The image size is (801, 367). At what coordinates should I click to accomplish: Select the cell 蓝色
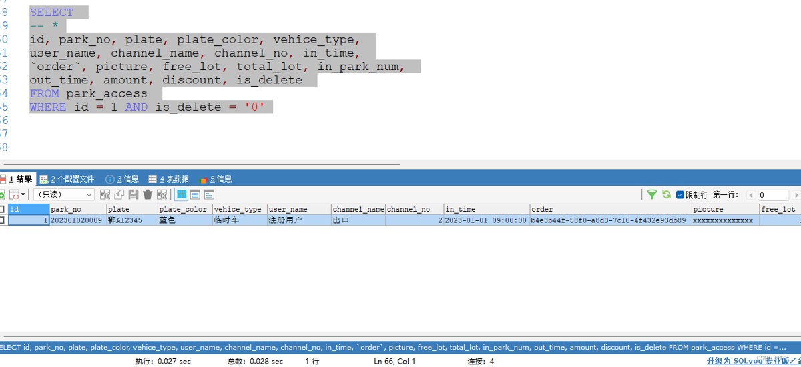[x=185, y=220]
